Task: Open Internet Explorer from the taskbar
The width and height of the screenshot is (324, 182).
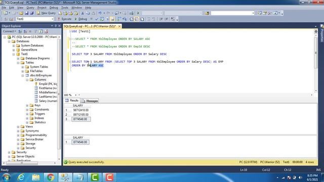Action: [x=21, y=177]
